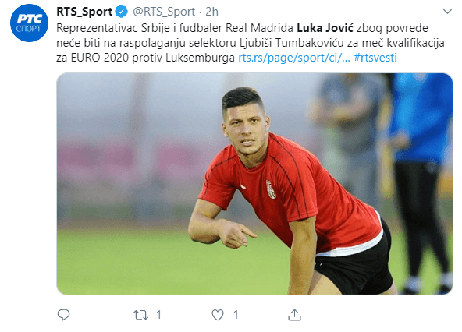The width and height of the screenshot is (462, 332).
Task: Like the tweet with the heart icon
Action: [x=218, y=315]
